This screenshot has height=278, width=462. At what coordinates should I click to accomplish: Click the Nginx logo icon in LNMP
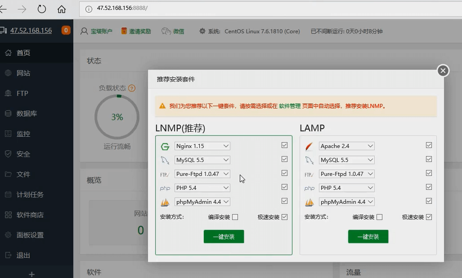(x=165, y=146)
